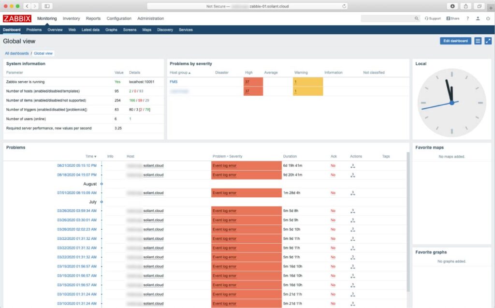The image size is (495, 308).
Task: Switch to the Problems tab
Action: pyautogui.click(x=34, y=29)
